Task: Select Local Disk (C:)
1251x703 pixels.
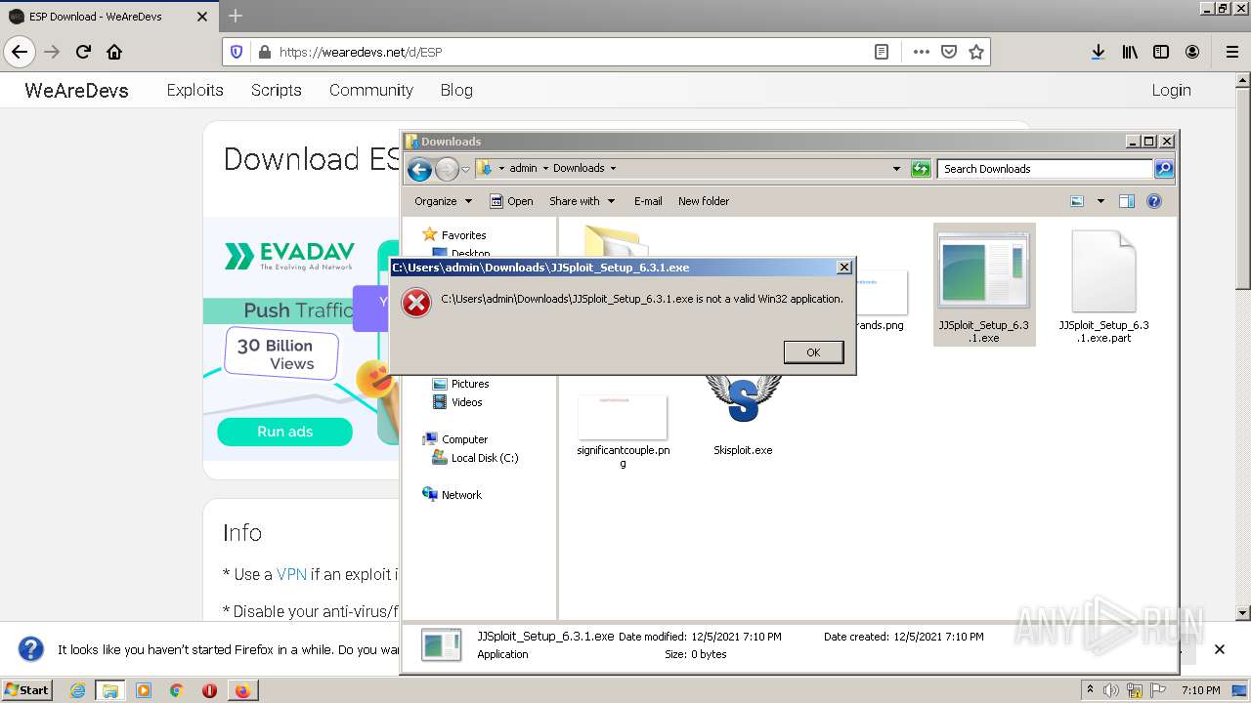Action: [484, 458]
